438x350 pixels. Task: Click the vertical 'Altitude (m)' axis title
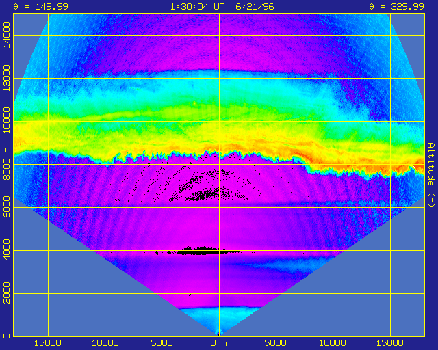pos(431,175)
